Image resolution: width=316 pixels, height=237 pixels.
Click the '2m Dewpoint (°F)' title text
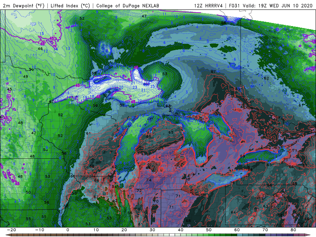pyautogui.click(x=24, y=6)
